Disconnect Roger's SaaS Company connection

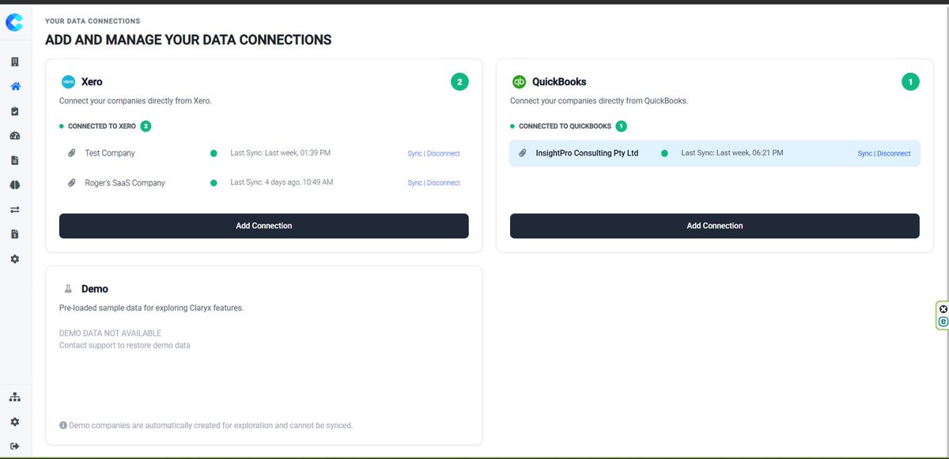[x=443, y=182]
